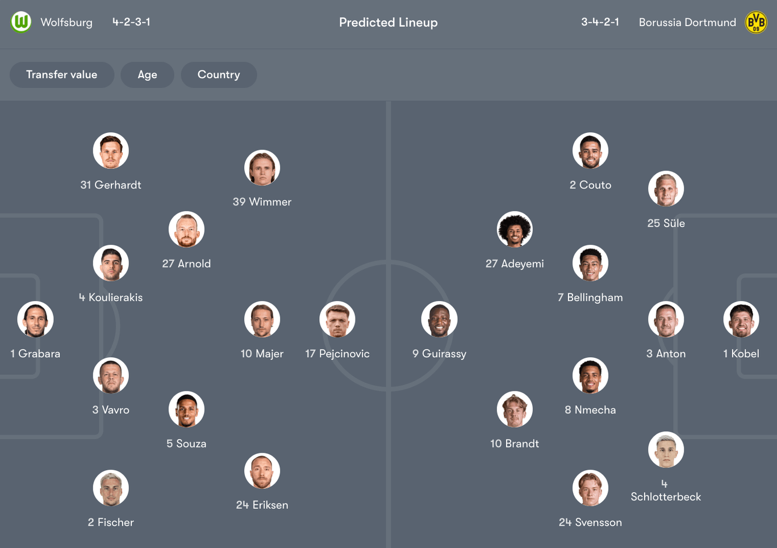Open Grabara's goalkeeper avatar
Screen dimensions: 777x548
35,319
